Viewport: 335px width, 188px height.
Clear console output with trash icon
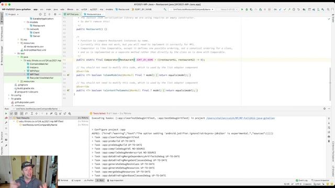(x=329, y=141)
